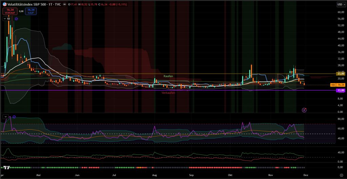Click the red Verkaufen text label on chart
The width and height of the screenshot is (347, 179).
[168, 93]
